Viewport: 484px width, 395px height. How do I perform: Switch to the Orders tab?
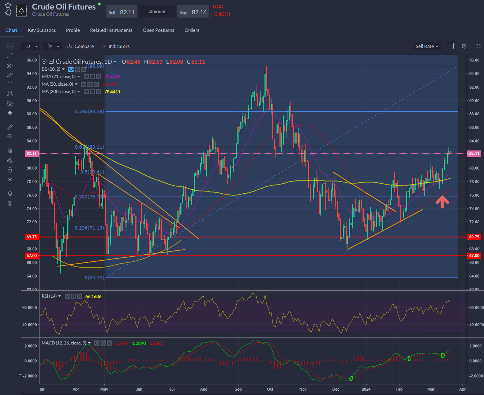click(192, 30)
